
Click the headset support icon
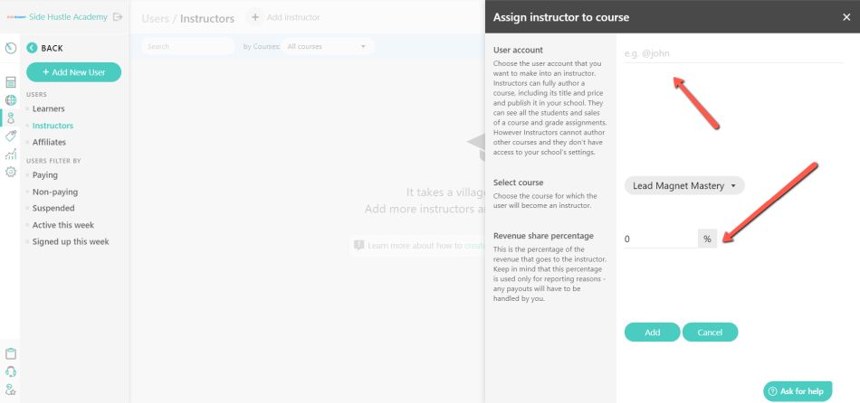[x=11, y=371]
